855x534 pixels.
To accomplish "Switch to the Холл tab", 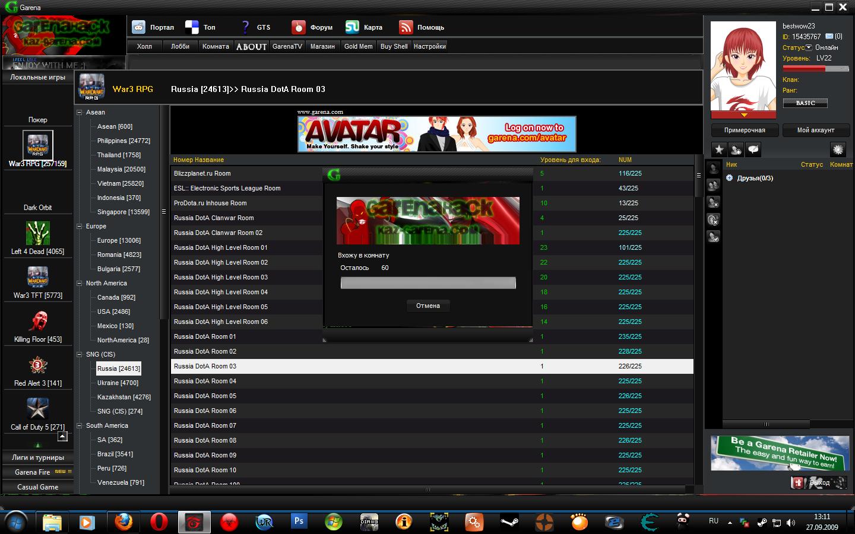I will 144,46.
